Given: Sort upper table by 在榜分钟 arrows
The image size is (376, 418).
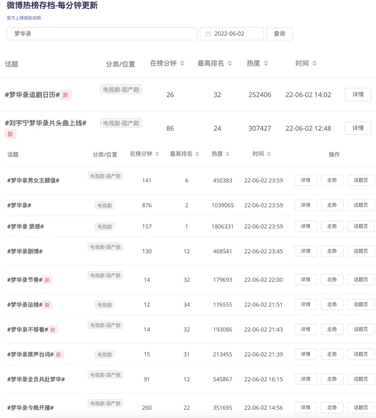Looking at the screenshot, I should pos(182,63).
